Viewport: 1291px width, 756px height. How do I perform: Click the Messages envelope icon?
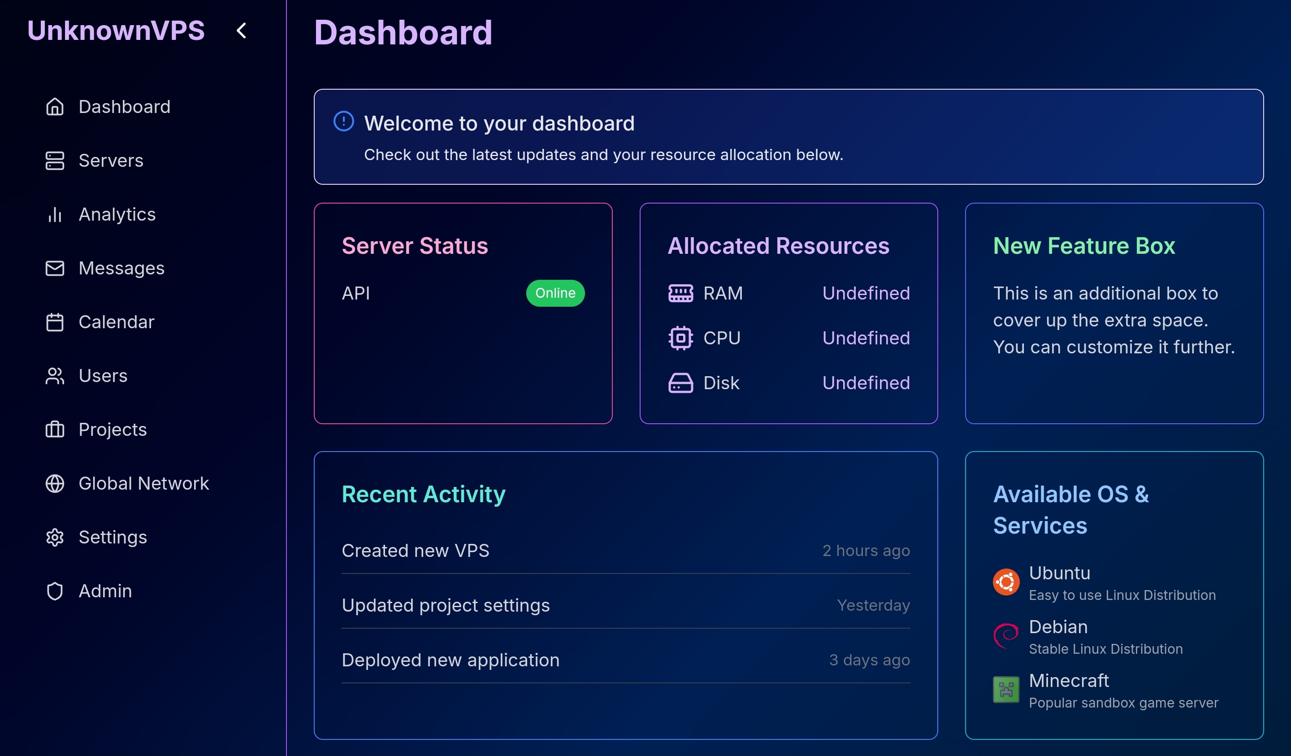pyautogui.click(x=55, y=268)
